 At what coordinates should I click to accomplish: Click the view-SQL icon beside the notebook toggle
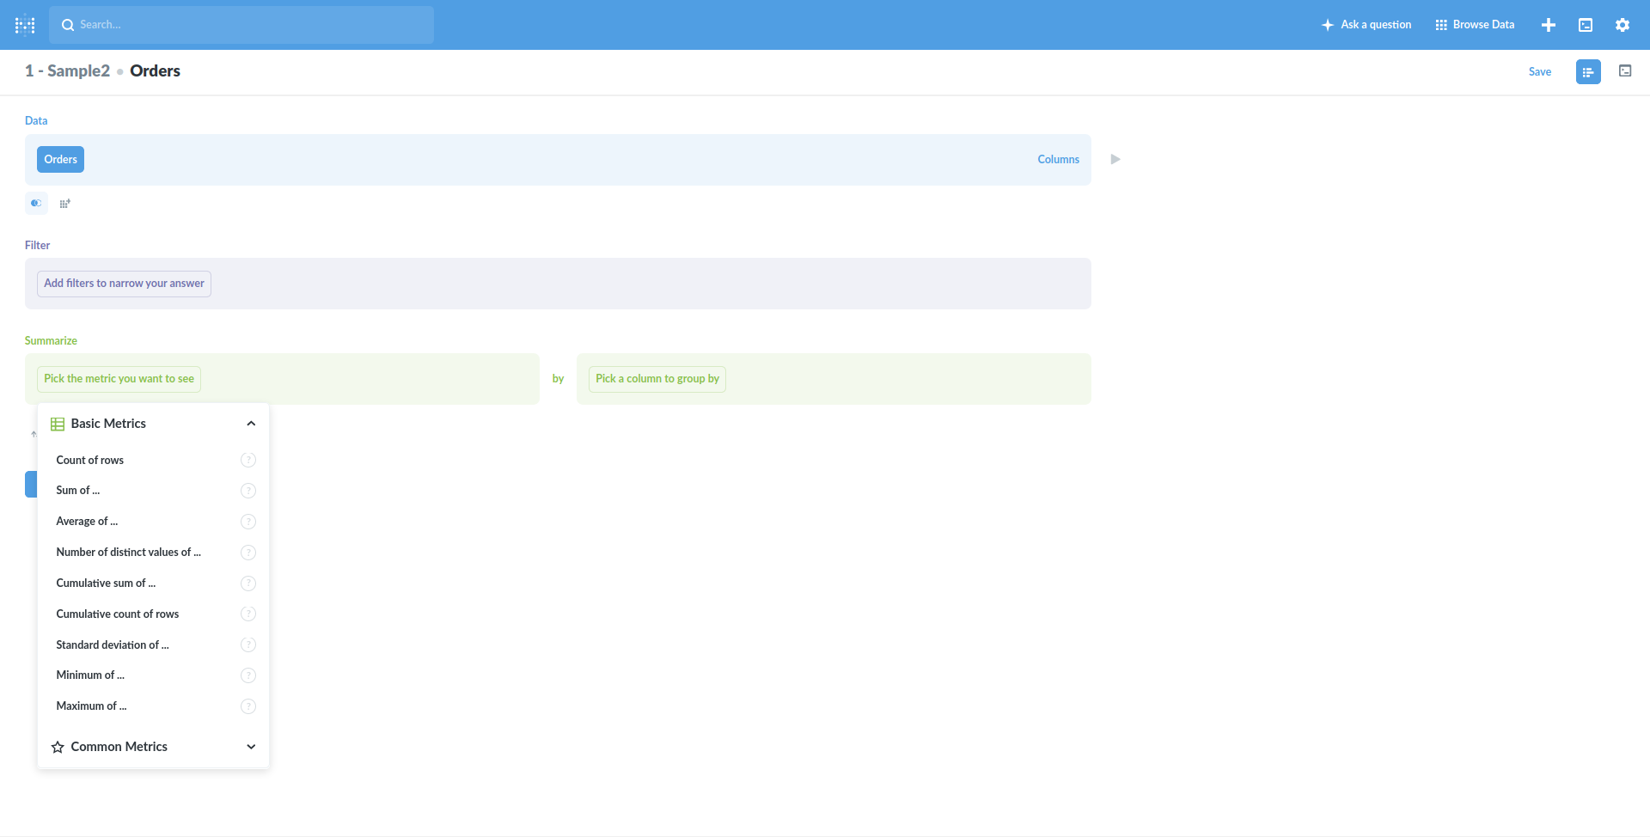(1625, 71)
